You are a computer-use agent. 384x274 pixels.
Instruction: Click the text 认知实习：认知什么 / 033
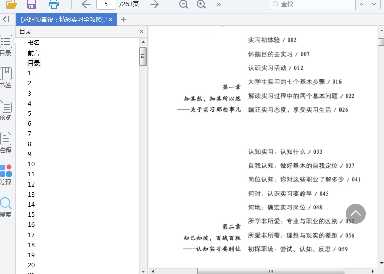coord(285,152)
